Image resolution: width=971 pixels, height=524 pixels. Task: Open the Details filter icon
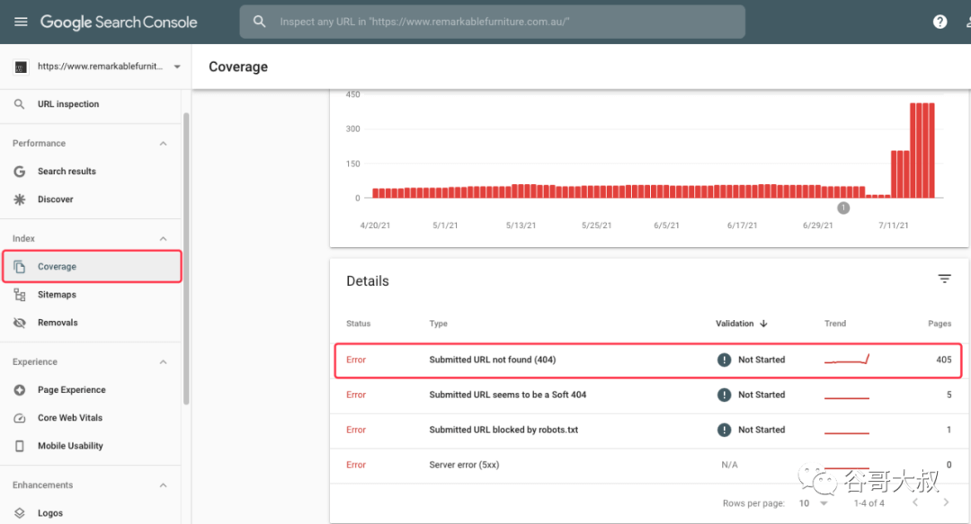(x=944, y=280)
